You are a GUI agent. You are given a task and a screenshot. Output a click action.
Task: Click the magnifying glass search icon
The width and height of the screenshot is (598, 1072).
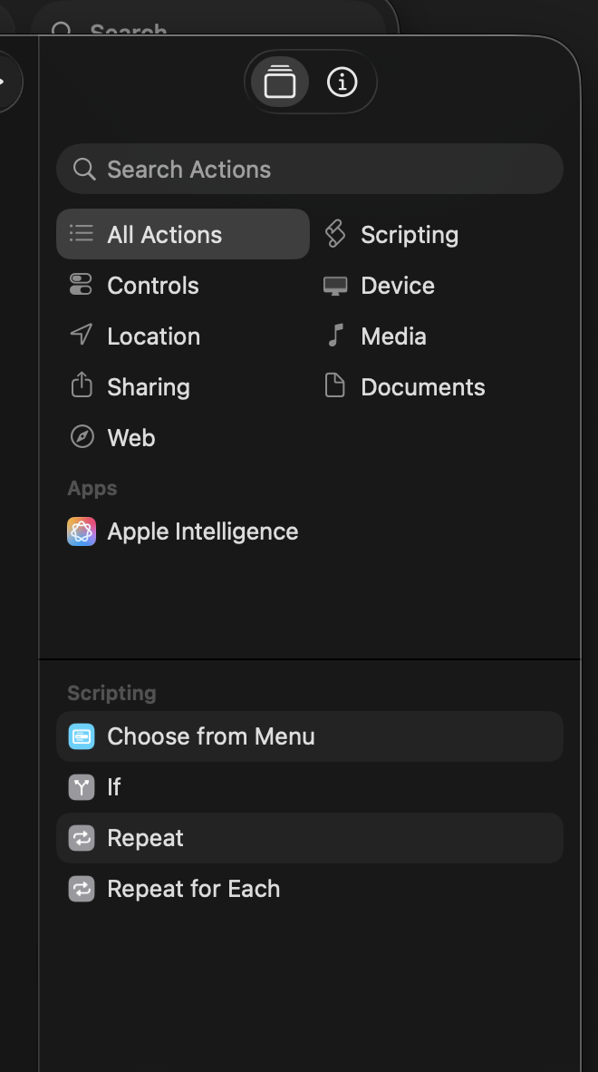(x=84, y=170)
